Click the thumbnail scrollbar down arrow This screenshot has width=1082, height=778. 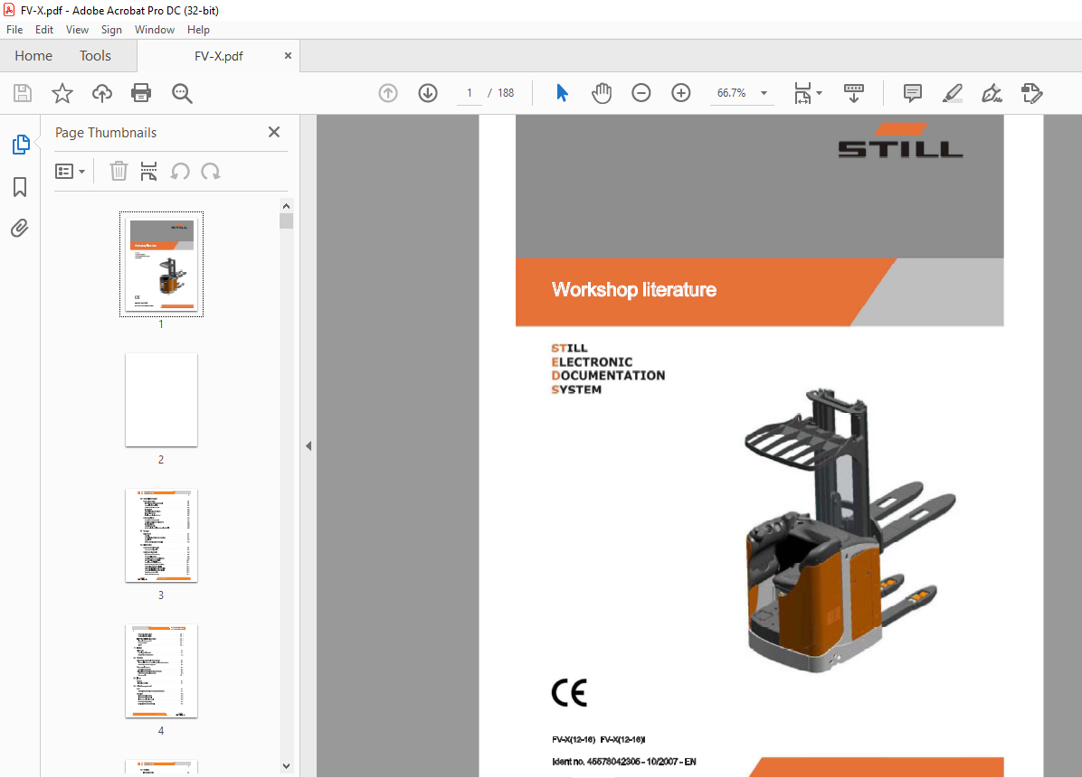click(x=287, y=766)
